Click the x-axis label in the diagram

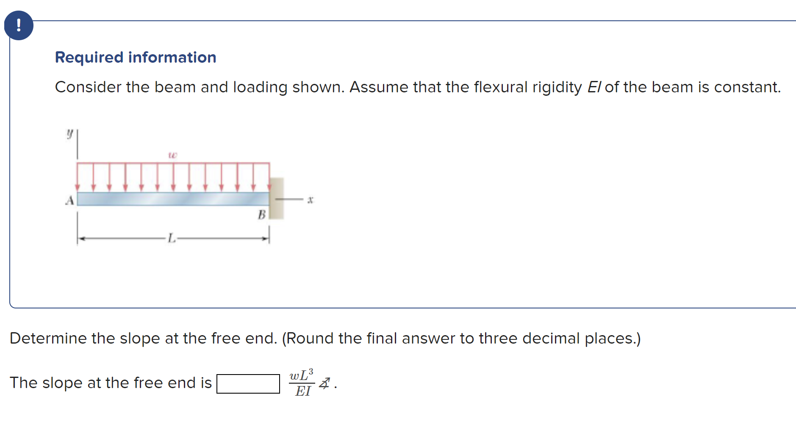click(311, 199)
